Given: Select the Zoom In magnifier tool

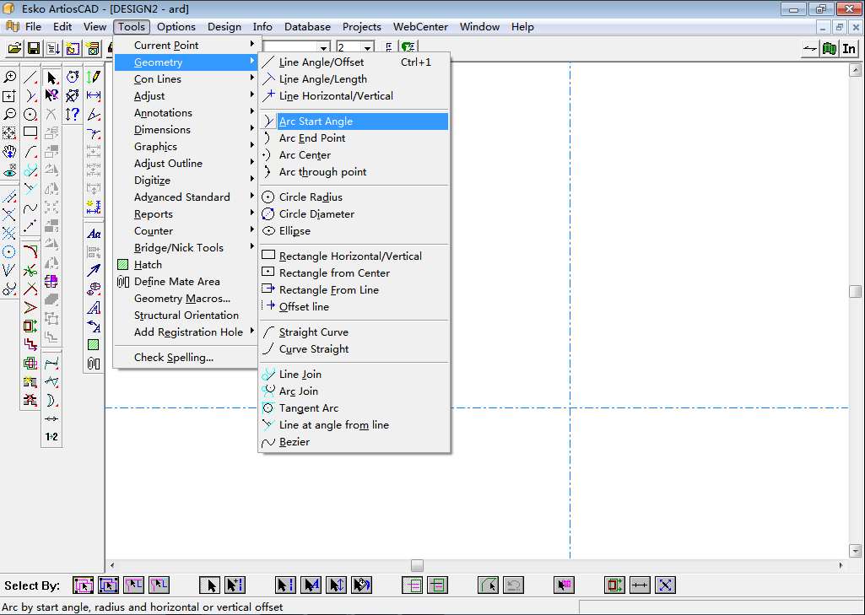Looking at the screenshot, I should pos(9,78).
